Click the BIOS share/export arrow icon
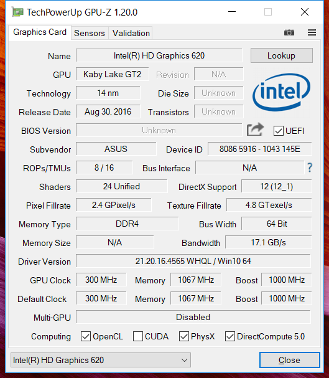This screenshot has width=329, height=378. [255, 130]
